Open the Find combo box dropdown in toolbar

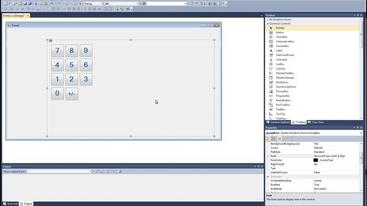point(185,4)
